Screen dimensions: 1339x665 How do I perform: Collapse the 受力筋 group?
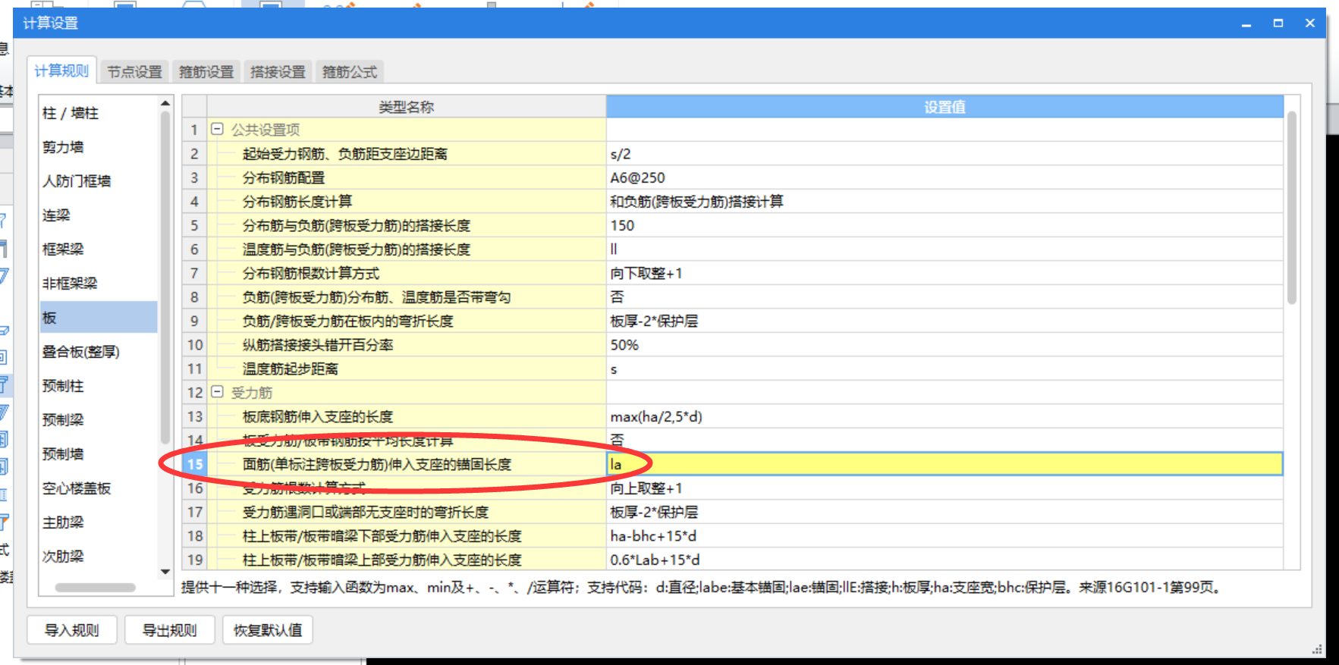(x=217, y=392)
